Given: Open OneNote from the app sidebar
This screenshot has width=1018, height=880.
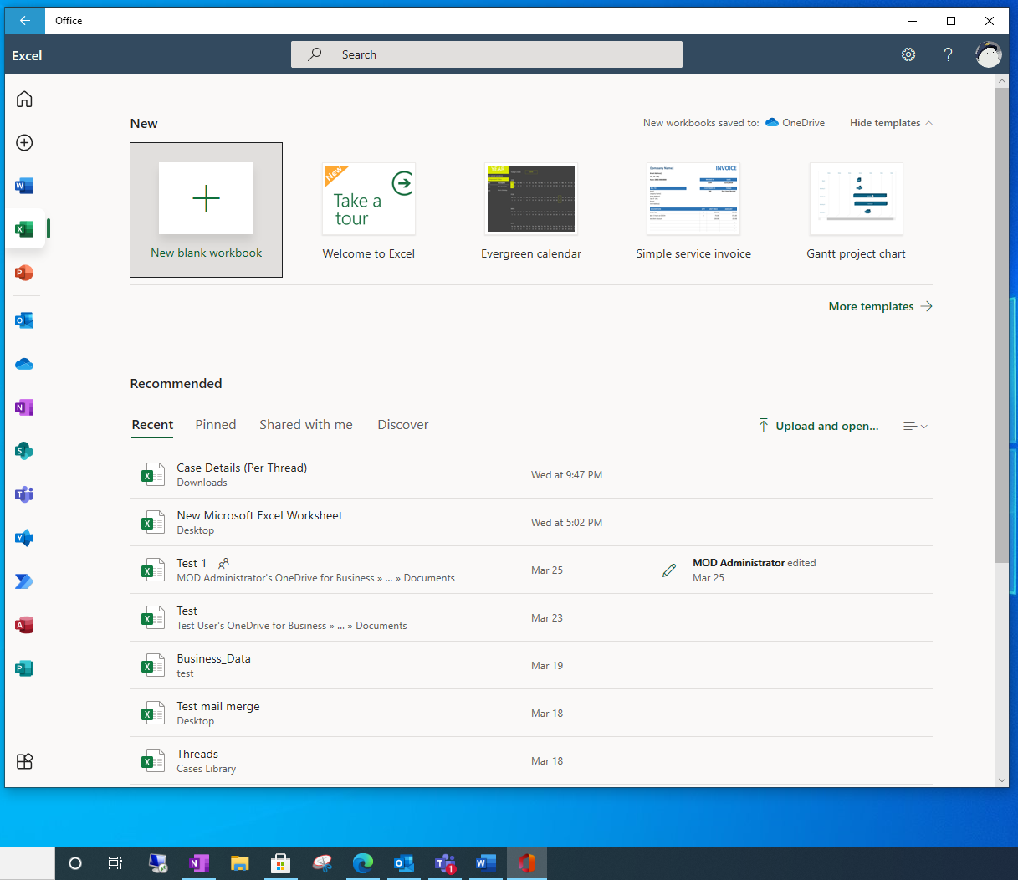Looking at the screenshot, I should [x=24, y=407].
